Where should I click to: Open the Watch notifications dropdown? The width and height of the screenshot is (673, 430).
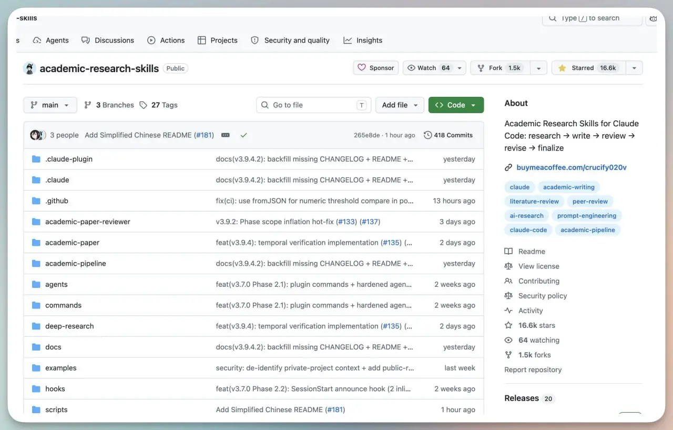[x=434, y=68]
